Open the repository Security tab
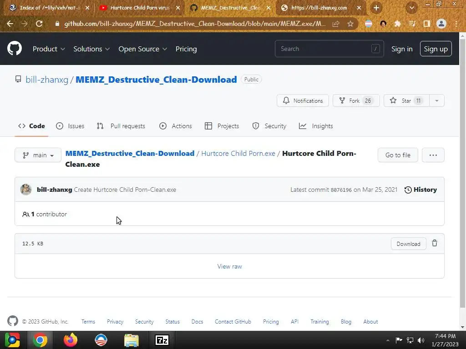Viewport: 466px width, 349px height. pyautogui.click(x=269, y=126)
